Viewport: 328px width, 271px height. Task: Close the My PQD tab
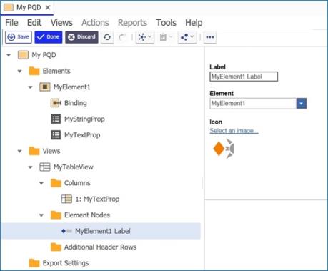coord(48,7)
